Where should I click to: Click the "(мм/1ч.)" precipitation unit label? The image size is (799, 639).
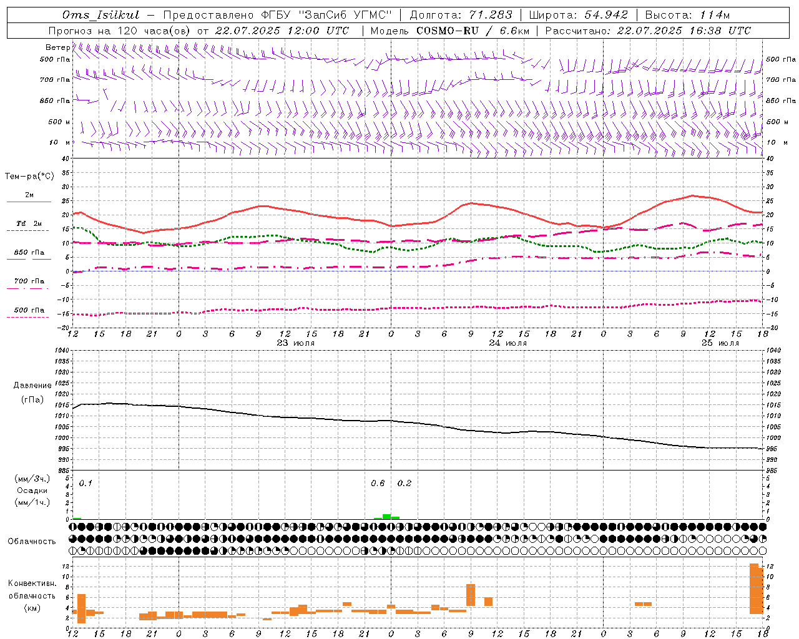coord(32,502)
